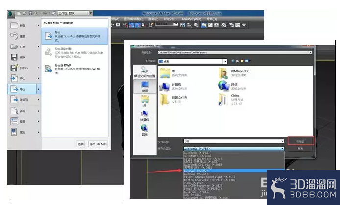Open the 3ds Max application button
340x205 pixels.
click(11, 14)
